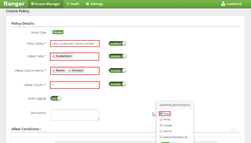Toggle include switch for HBase Table
Image resolution: width=251 pixels, height=143 pixels.
[118, 56]
